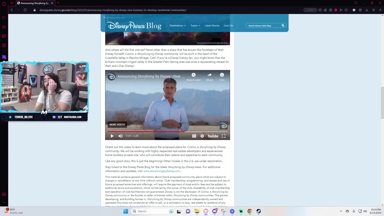Show video Info card

tap(222, 77)
